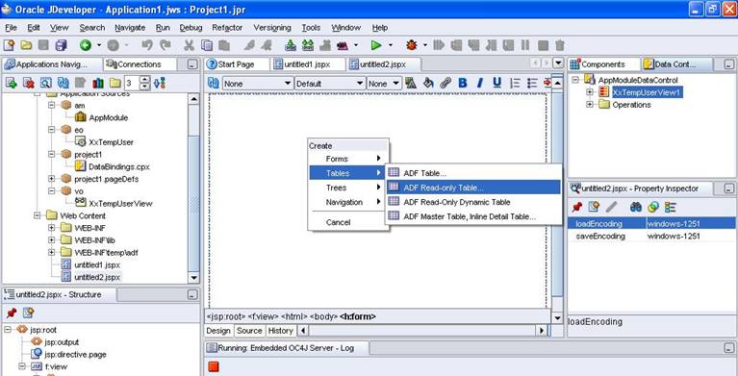The height and width of the screenshot is (376, 738).
Task: Click the Save All toolbar icon
Action: pos(62,45)
